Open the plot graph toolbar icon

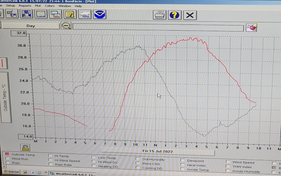41,14
